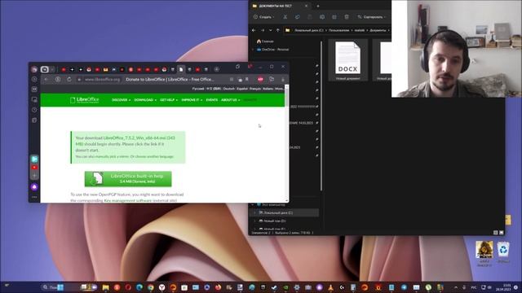Go back in the browser window

(x=46, y=80)
